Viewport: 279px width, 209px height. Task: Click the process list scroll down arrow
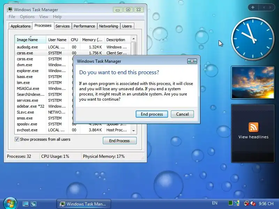134,131
